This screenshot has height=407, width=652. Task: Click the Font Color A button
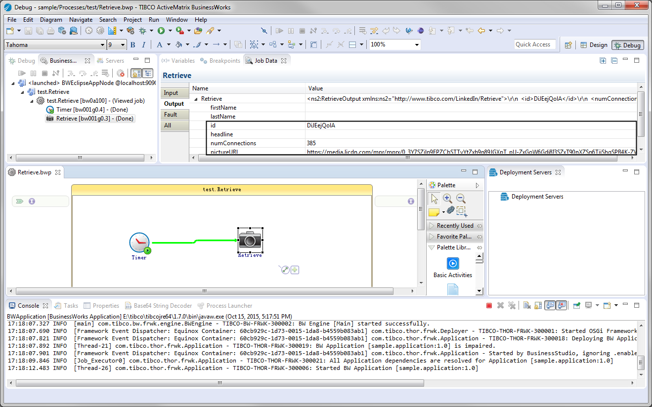pos(160,44)
